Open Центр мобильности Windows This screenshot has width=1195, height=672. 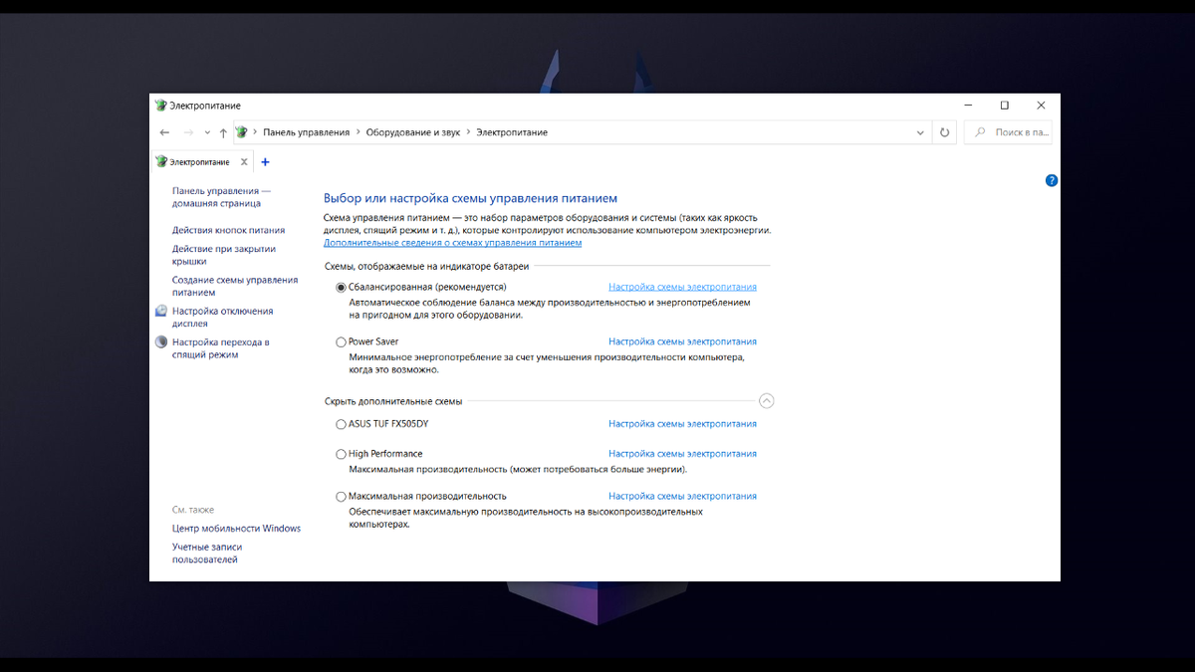[236, 529]
